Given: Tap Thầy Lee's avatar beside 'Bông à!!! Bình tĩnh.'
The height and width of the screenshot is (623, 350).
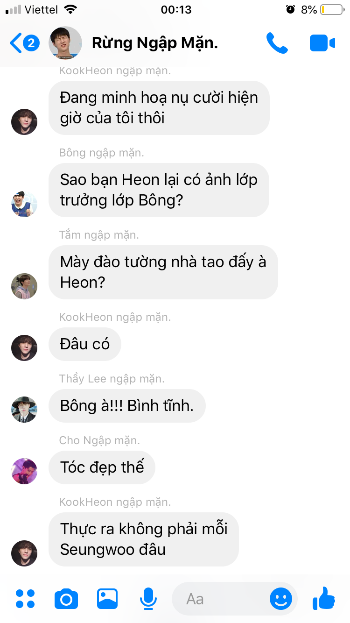Looking at the screenshot, I should coord(24,409).
